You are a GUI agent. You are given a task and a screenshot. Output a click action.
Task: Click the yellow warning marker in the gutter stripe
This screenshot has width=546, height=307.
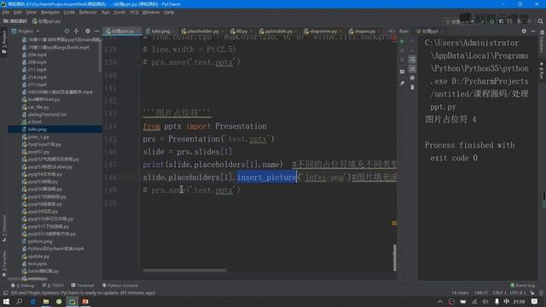pos(394,223)
